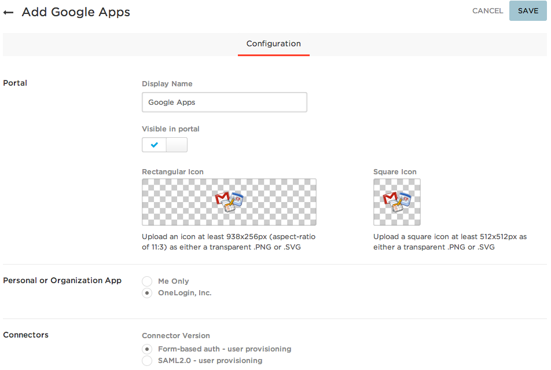
Task: Save the Google Apps configuration
Action: (x=528, y=11)
